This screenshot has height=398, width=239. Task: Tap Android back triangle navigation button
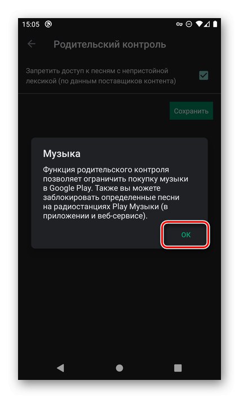[x=60, y=367]
